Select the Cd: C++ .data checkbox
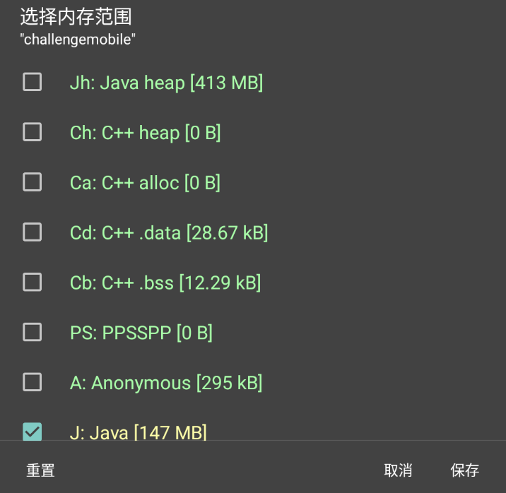Viewport: 506px width, 493px height. [x=33, y=232]
